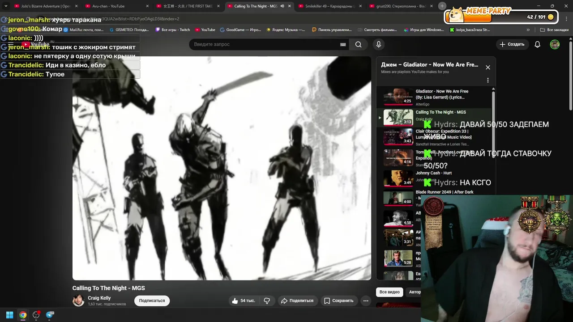Image resolution: width=573 pixels, height=322 pixels.
Task: Like the video with thumbs up
Action: point(244,301)
